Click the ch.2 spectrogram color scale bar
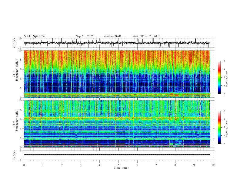The image size is (240, 185). [219, 127]
